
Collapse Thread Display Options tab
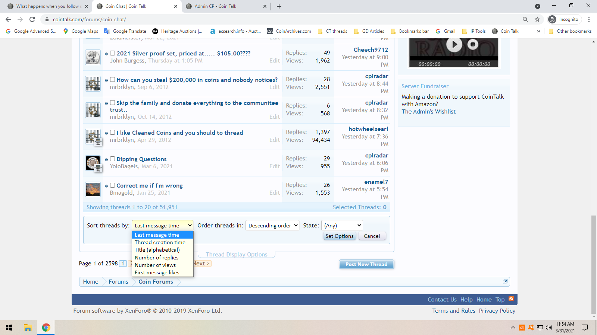click(237, 255)
